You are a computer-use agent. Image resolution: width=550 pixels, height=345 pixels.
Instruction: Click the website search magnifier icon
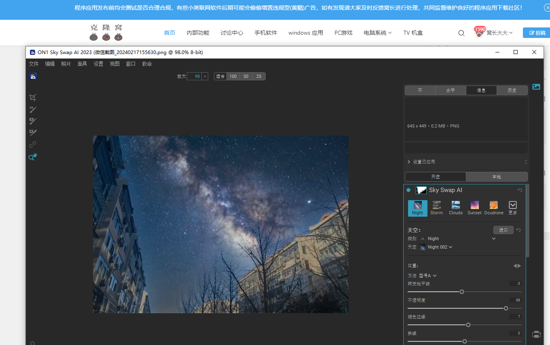(x=461, y=33)
